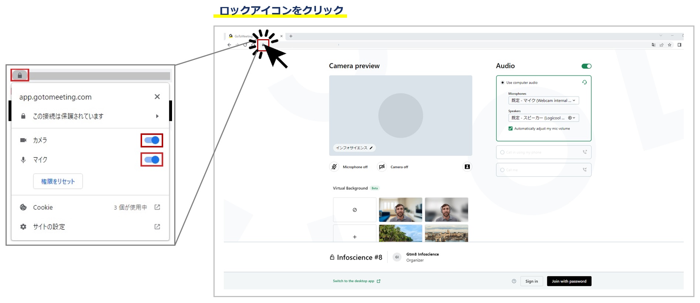This screenshot has height=303, width=700.
Task: Toggle the Audio switch off
Action: point(586,66)
